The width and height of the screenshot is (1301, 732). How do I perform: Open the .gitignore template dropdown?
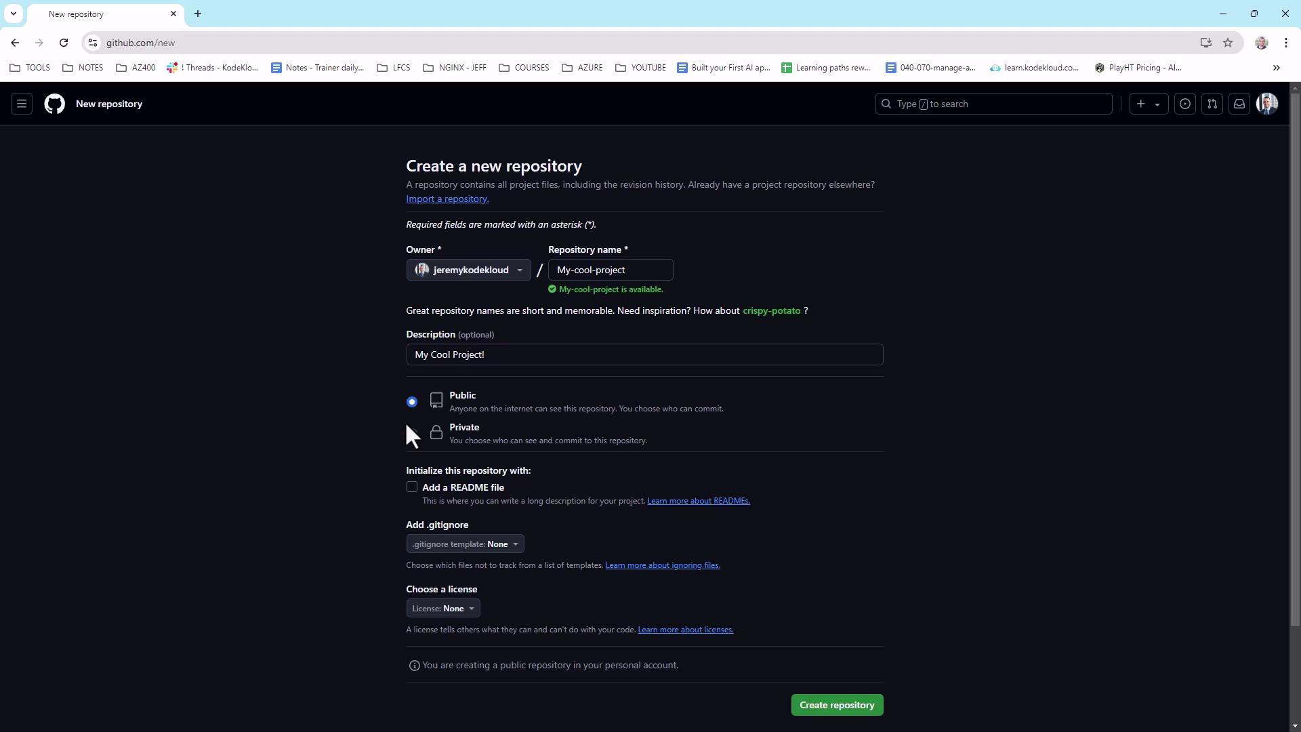(x=465, y=544)
